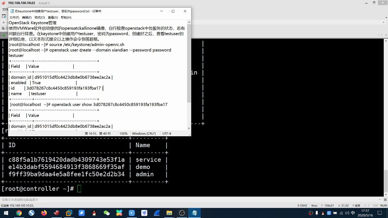Show the clock and calendar flyout
388x218 pixels.
pos(365,213)
